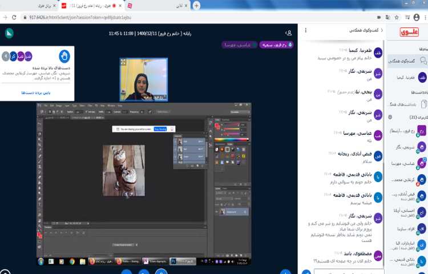The width and height of the screenshot is (428, 274).
Task: Click the media control icon in Chrome toolbar
Action: click(x=407, y=18)
